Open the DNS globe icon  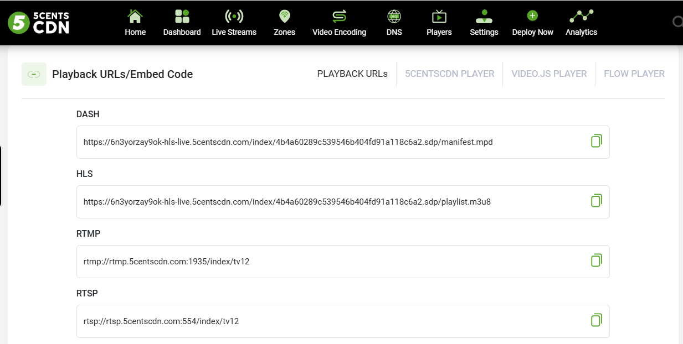[394, 16]
